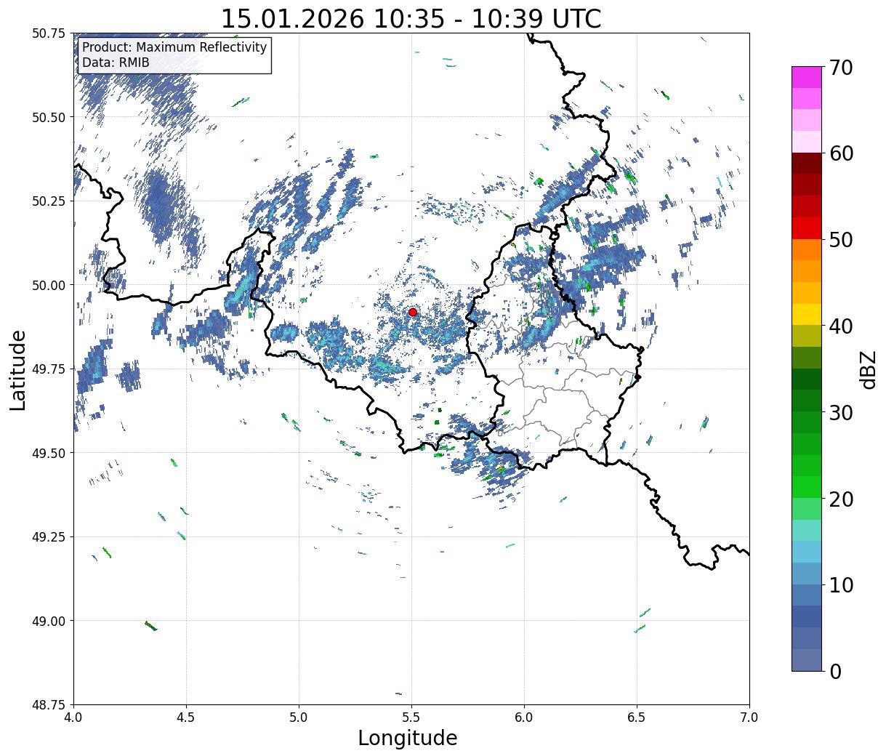This screenshot has width=886, height=756.
Task: Click the colorbar tick label 60
Action: click(840, 153)
